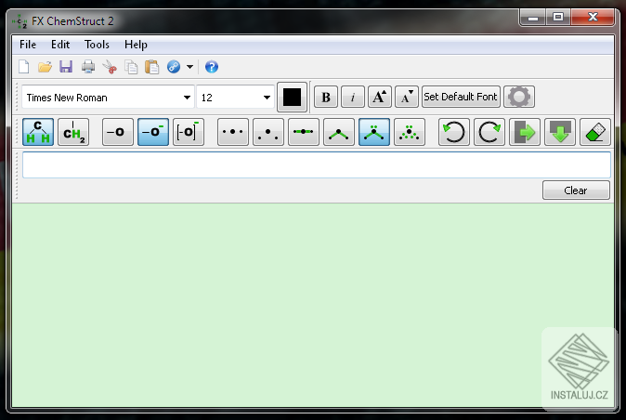Toggle bold formatting

[326, 97]
